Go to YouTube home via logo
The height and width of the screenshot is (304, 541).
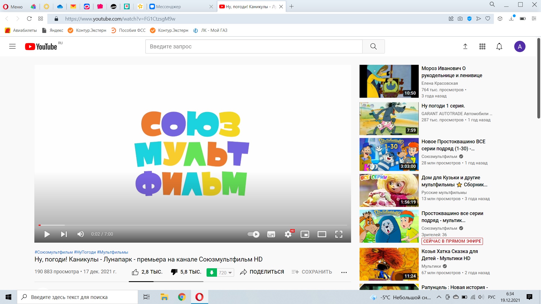41,46
